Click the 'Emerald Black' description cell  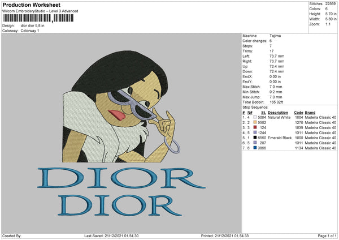point(280,138)
